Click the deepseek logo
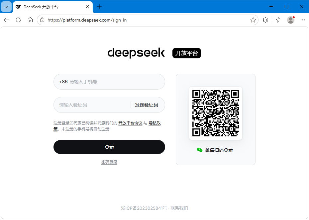 pos(136,53)
